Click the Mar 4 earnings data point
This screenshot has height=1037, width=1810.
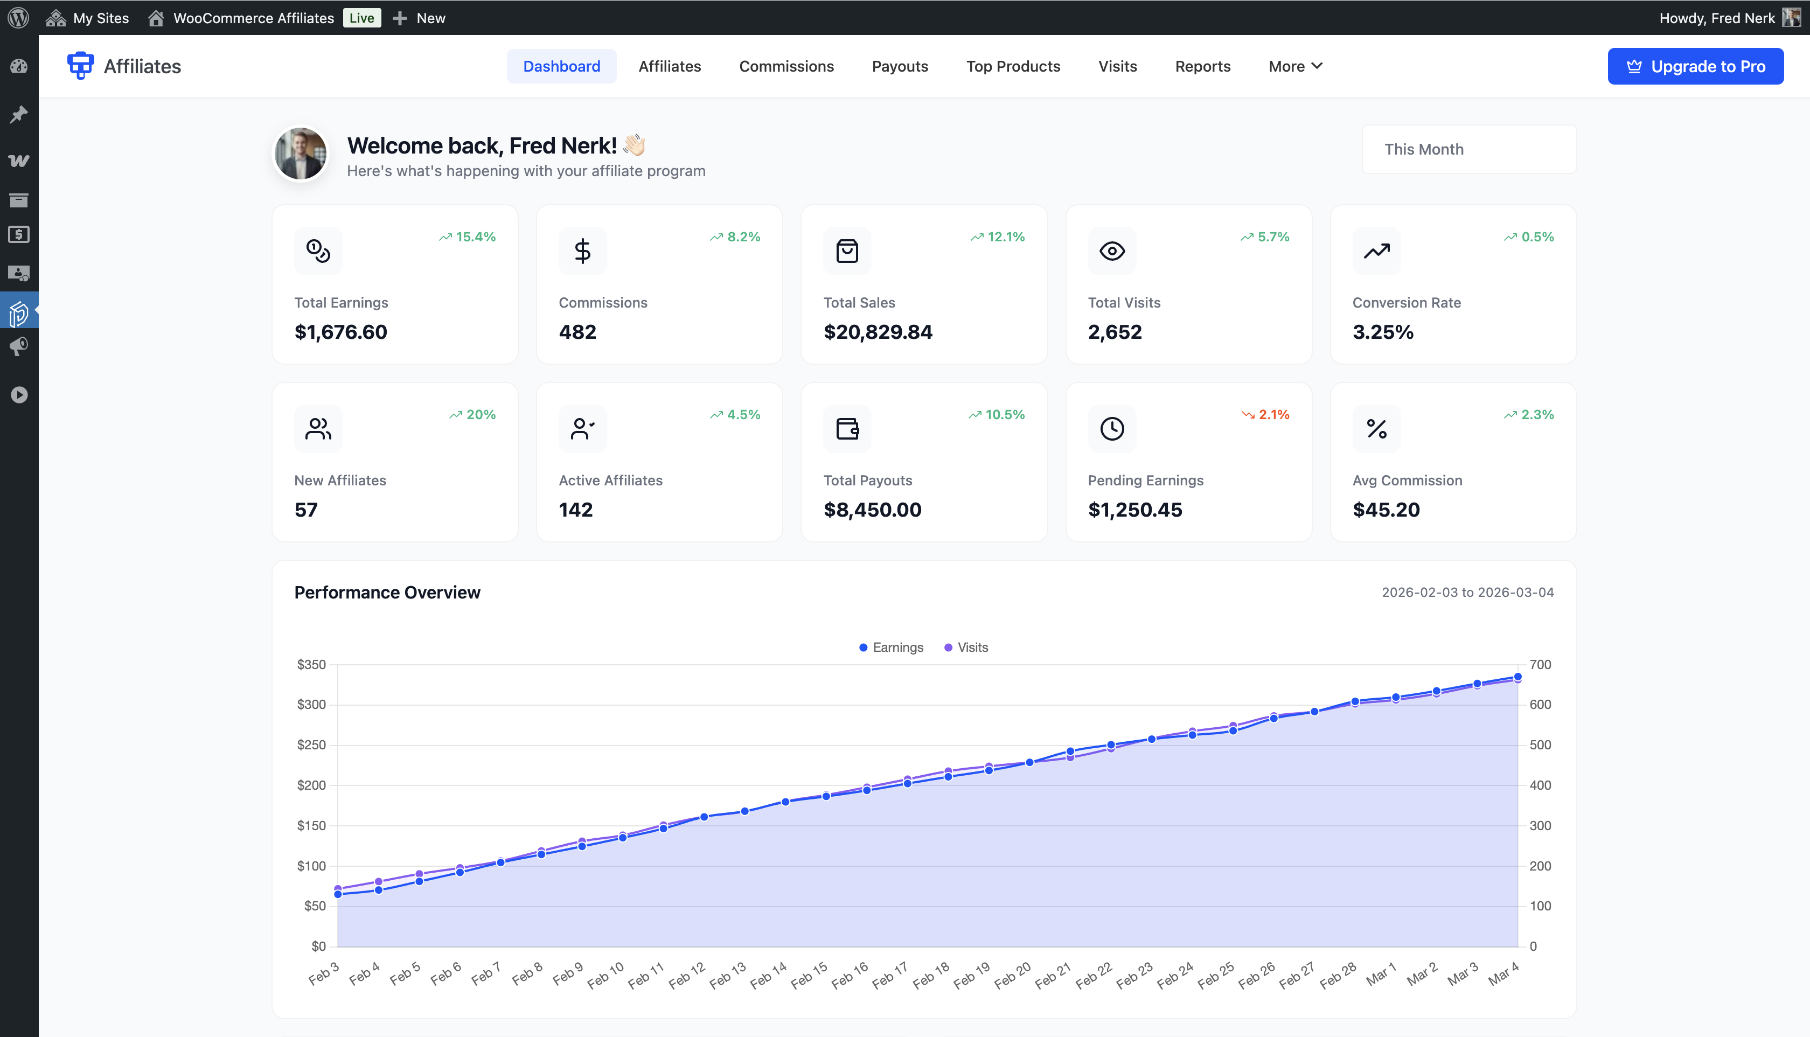coord(1517,677)
